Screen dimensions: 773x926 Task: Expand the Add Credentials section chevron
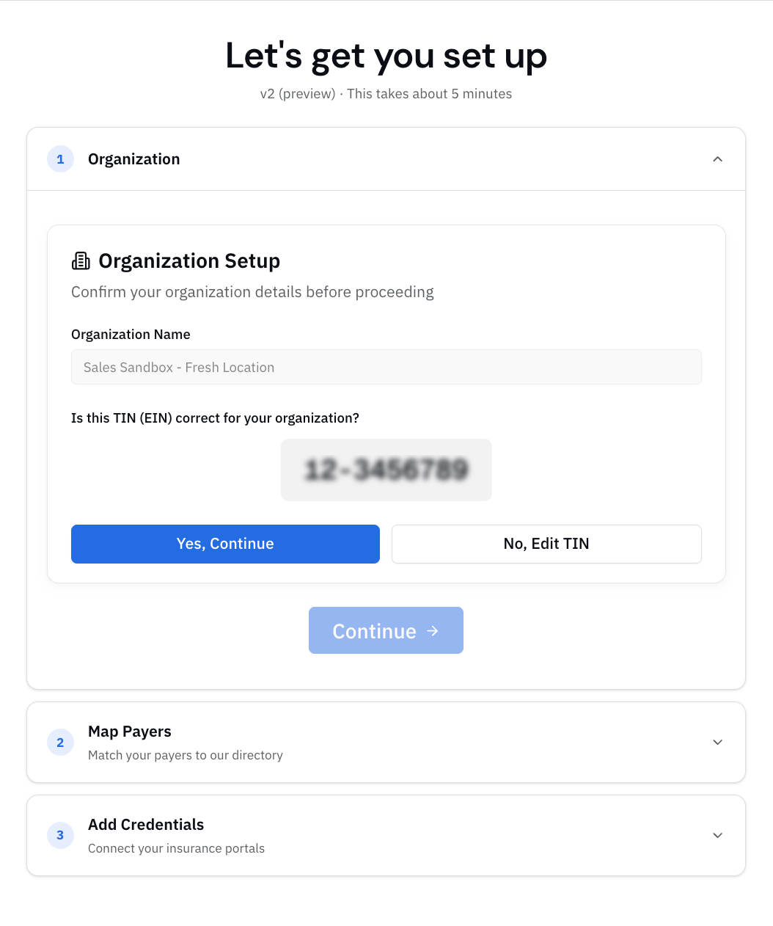pos(718,835)
